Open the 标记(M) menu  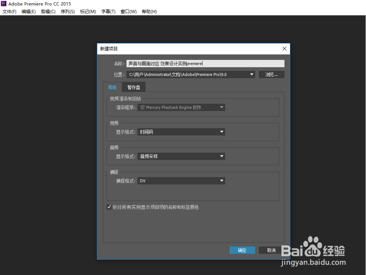click(x=88, y=11)
